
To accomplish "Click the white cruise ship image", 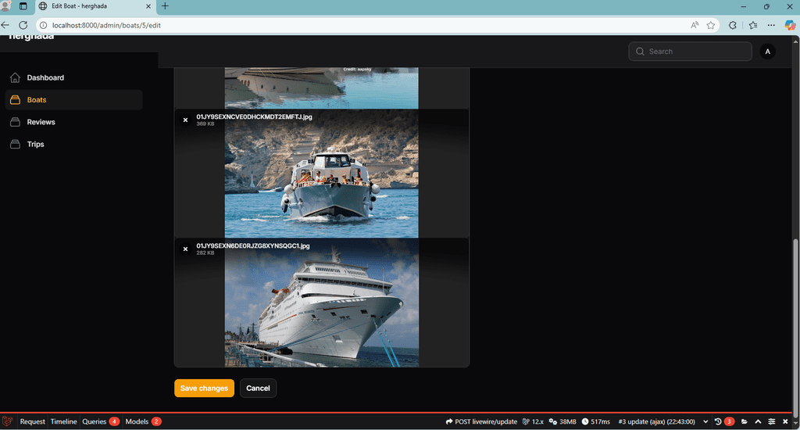I will (x=321, y=303).
